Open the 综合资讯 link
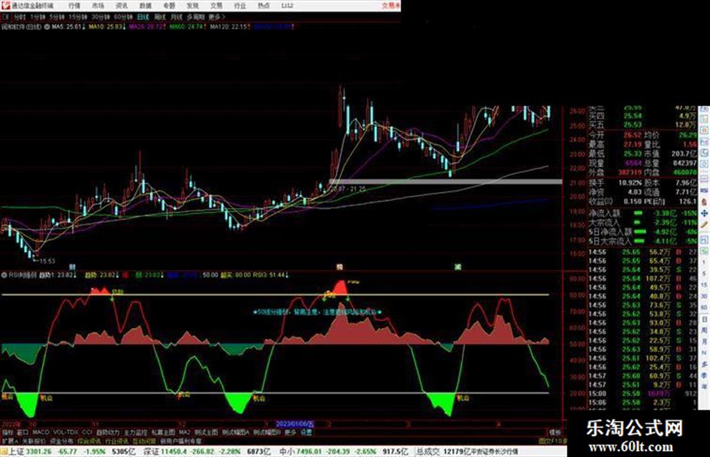 point(89,441)
